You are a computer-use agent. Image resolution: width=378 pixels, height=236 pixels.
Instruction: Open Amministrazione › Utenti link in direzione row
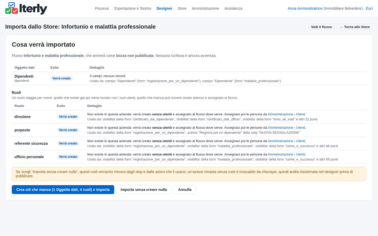click(286, 114)
